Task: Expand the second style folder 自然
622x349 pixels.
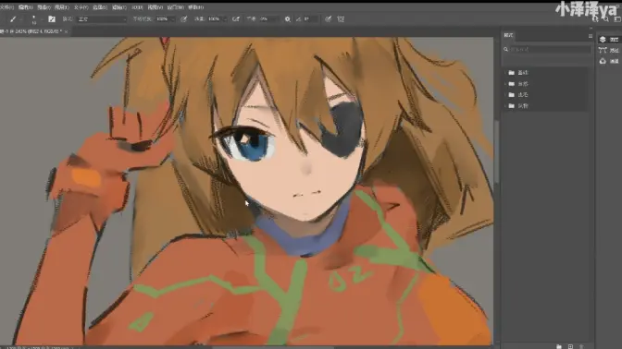Action: [505, 84]
